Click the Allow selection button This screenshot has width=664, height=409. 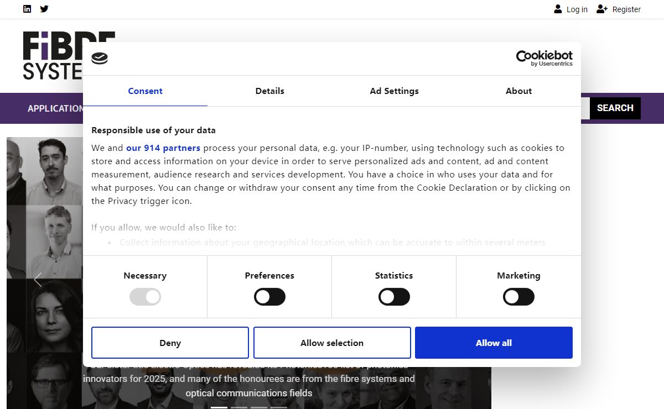pyautogui.click(x=332, y=343)
